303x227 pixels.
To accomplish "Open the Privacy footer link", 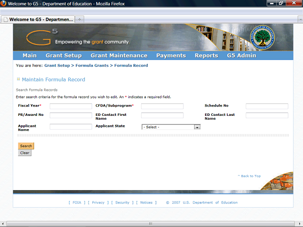I will coord(98,202).
